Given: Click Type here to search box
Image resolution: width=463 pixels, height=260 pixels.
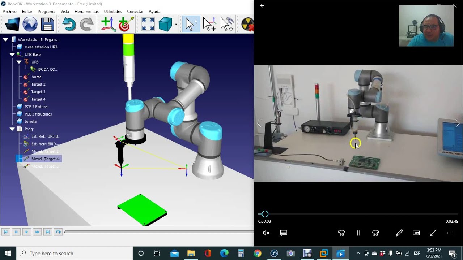Looking at the screenshot, I should [x=74, y=253].
